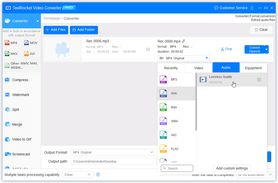The width and height of the screenshot is (278, 183).
Task: Click the Crop scissors tool
Action: pos(226,49)
